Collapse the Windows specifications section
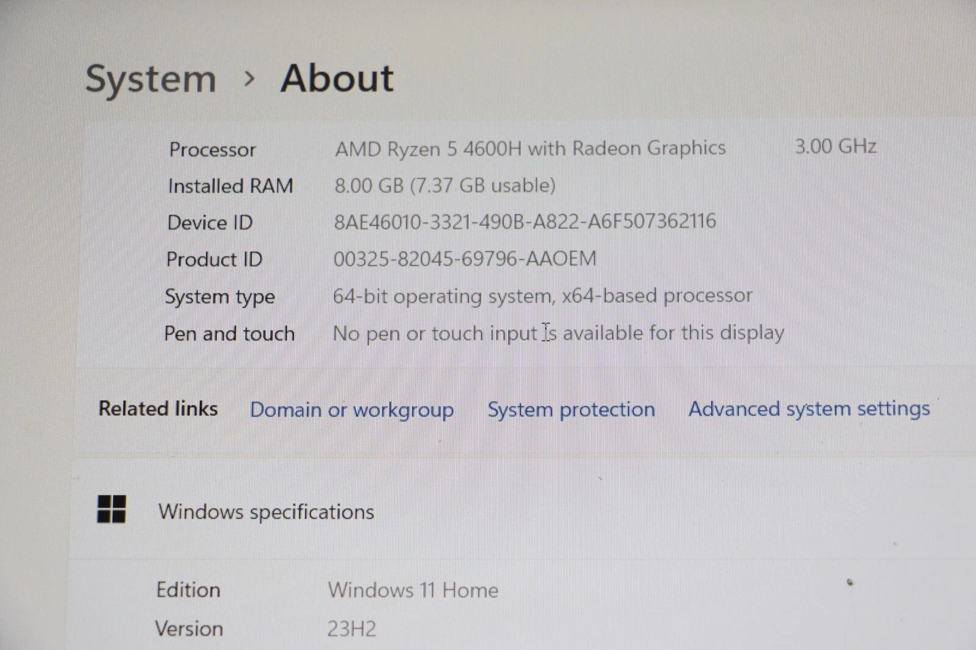The image size is (976, 650). pyautogui.click(x=266, y=512)
